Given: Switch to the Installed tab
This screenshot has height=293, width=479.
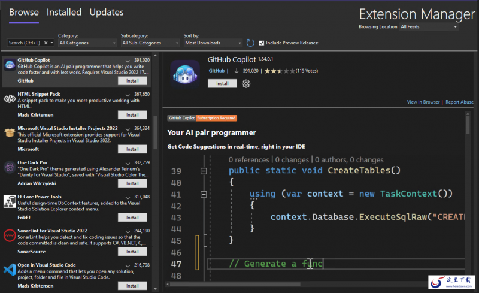Looking at the screenshot, I should coord(64,13).
